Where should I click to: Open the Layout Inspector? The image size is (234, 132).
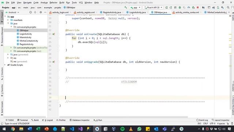[x=220, y=120]
